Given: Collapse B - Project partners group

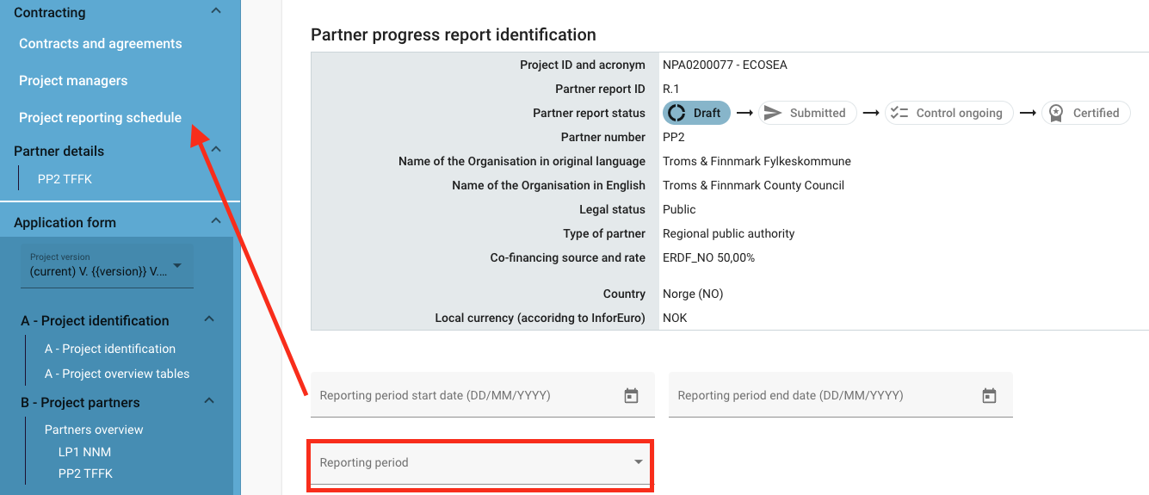Looking at the screenshot, I should point(209,401).
